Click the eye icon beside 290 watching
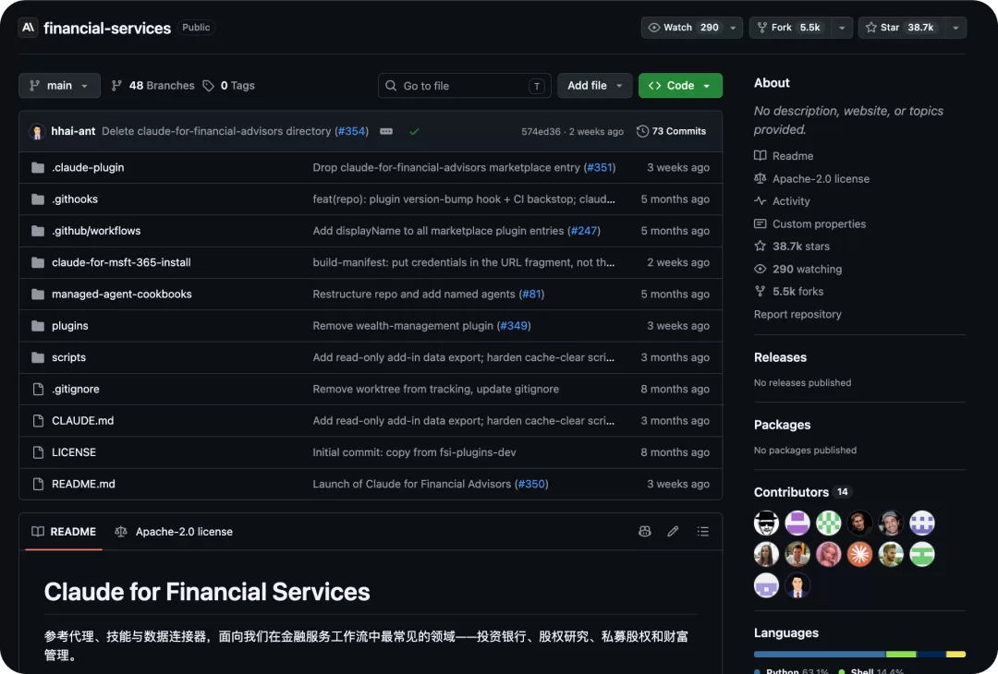Screen dimensions: 998x674 pyautogui.click(x=760, y=269)
